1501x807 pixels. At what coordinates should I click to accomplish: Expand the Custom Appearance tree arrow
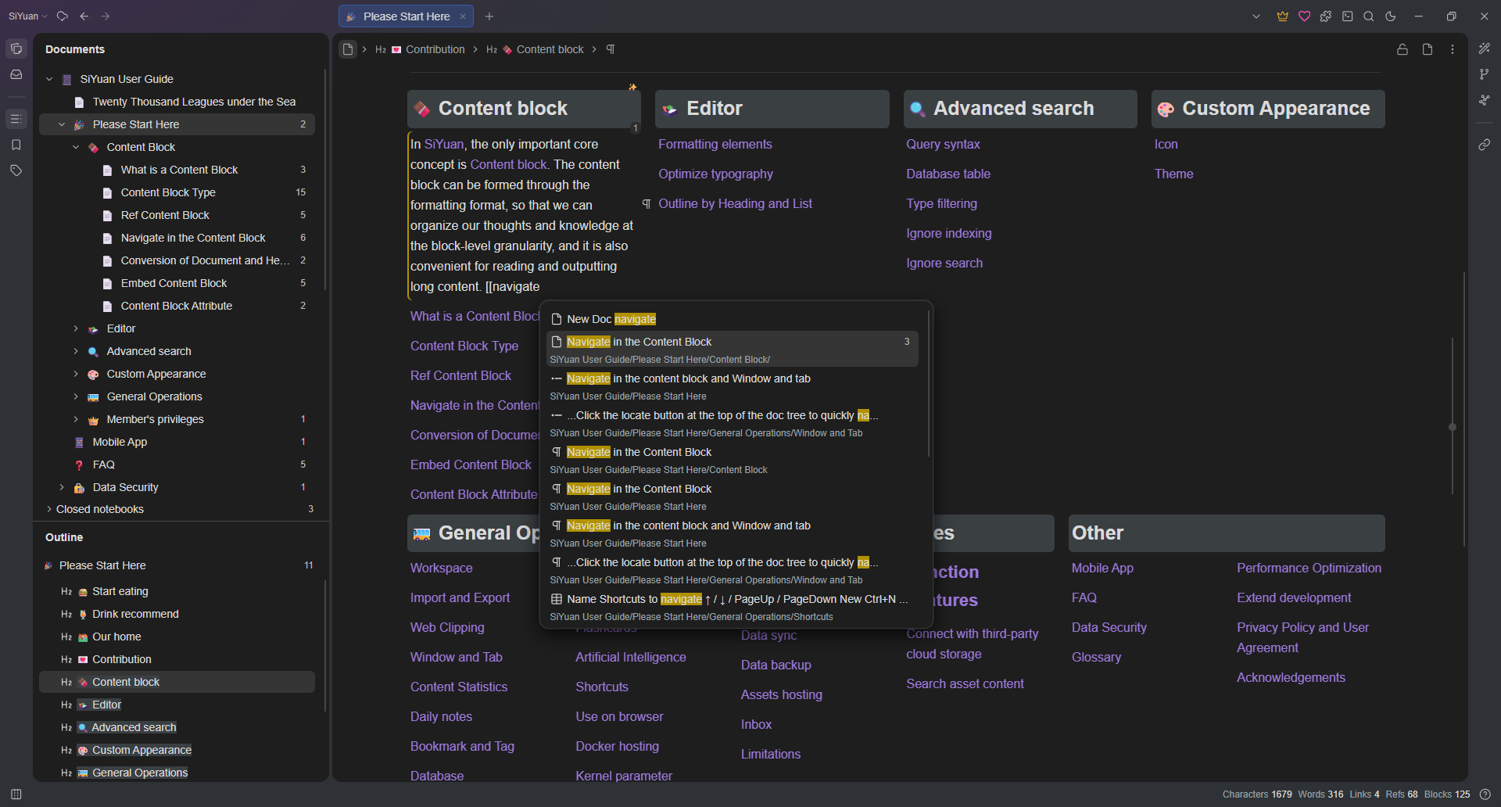point(76,374)
